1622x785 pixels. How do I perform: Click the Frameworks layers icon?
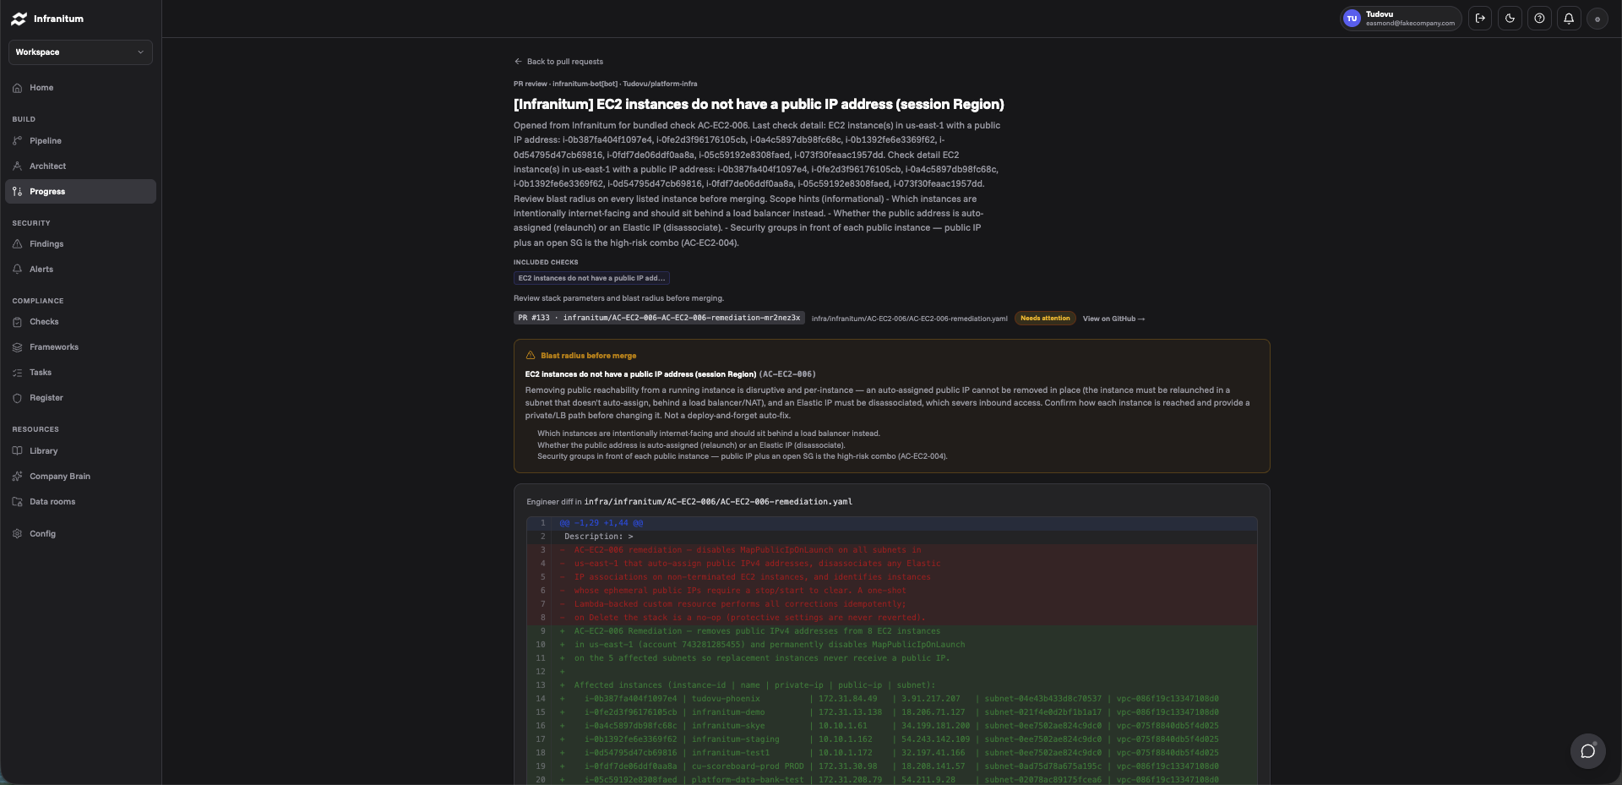tap(17, 347)
